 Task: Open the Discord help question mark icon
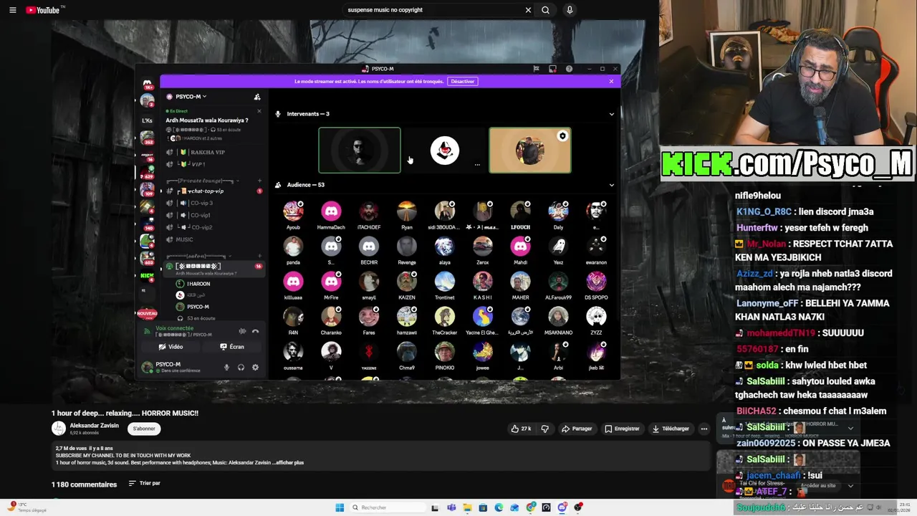[569, 69]
